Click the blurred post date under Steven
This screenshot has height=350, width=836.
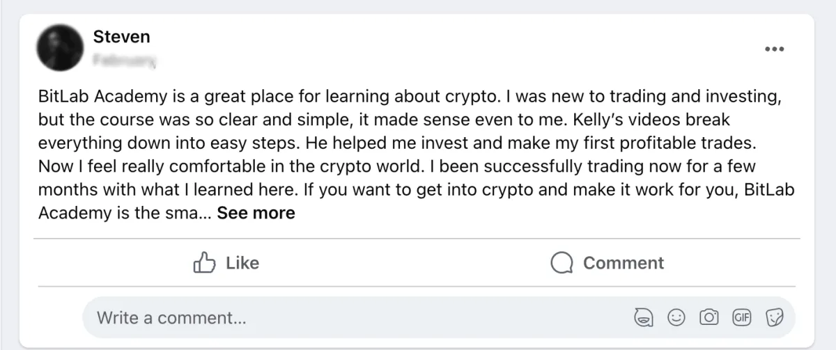click(125, 60)
